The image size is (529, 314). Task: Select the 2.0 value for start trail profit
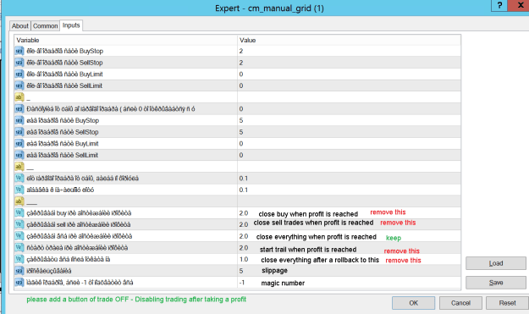tap(244, 247)
